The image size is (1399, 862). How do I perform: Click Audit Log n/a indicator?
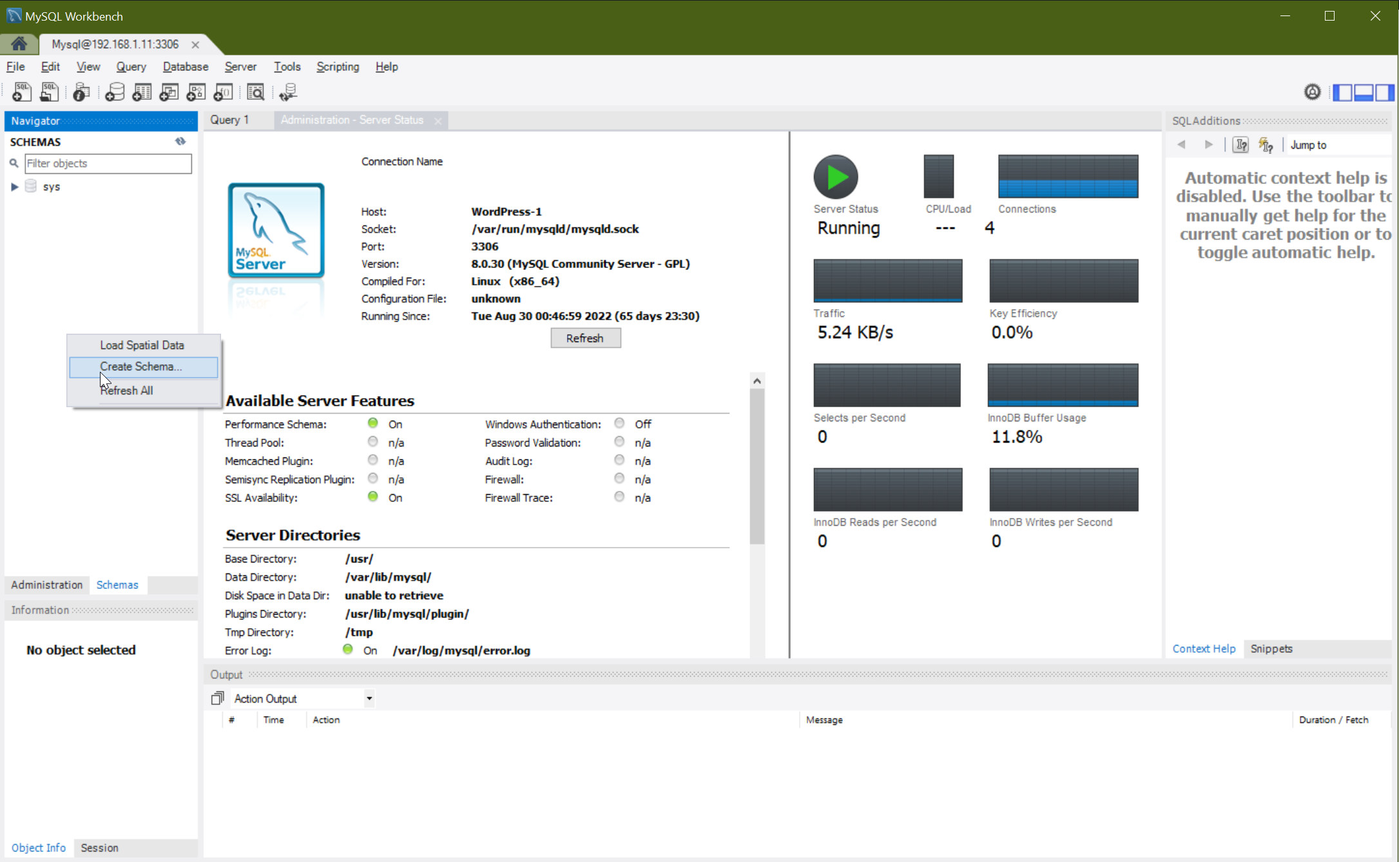point(619,460)
